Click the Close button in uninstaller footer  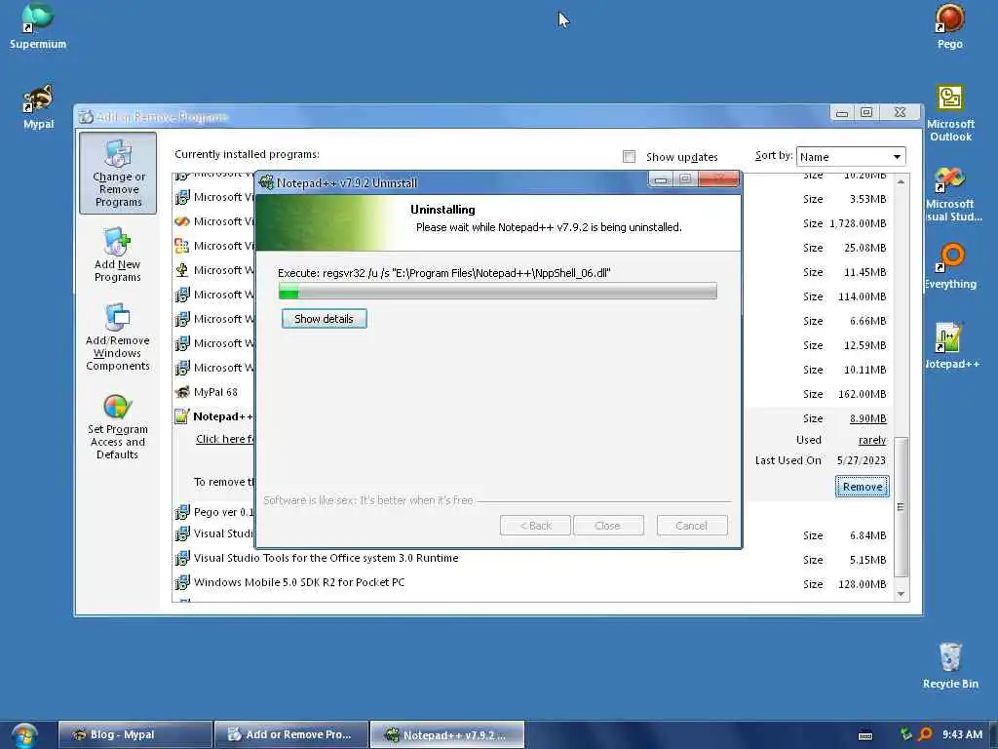(608, 526)
